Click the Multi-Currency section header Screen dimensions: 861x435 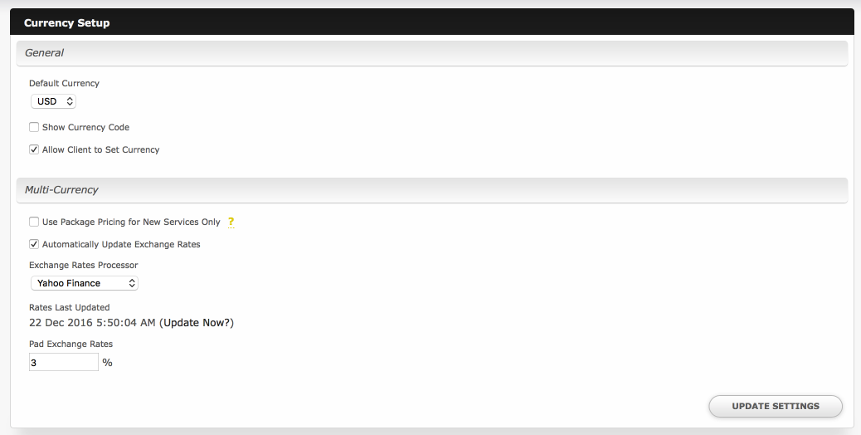pos(432,190)
